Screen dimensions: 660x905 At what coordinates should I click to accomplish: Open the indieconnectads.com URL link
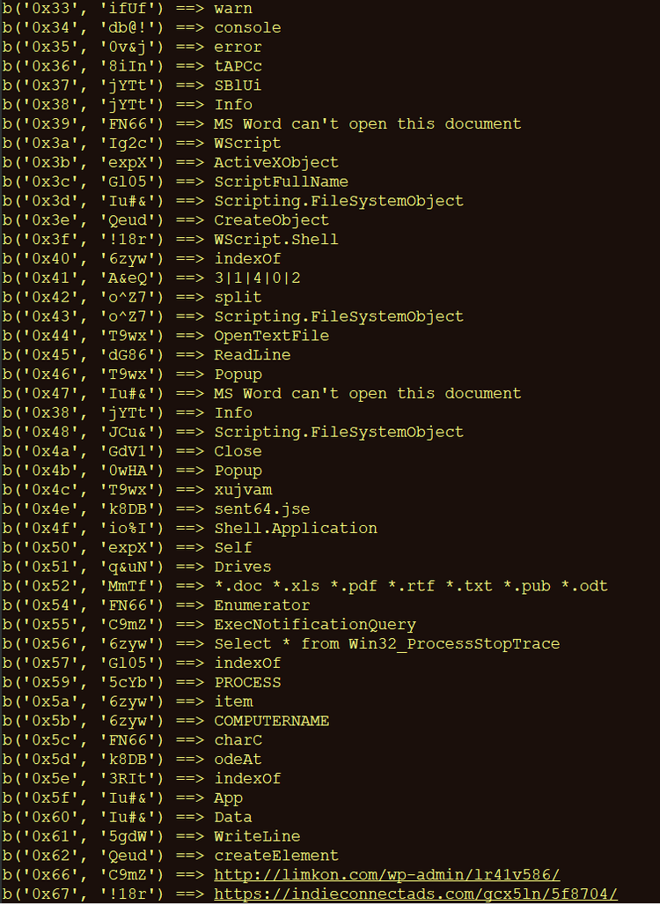[x=415, y=894]
